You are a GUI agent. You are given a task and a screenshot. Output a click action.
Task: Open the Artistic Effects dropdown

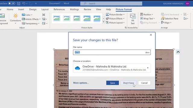[x=31, y=19]
